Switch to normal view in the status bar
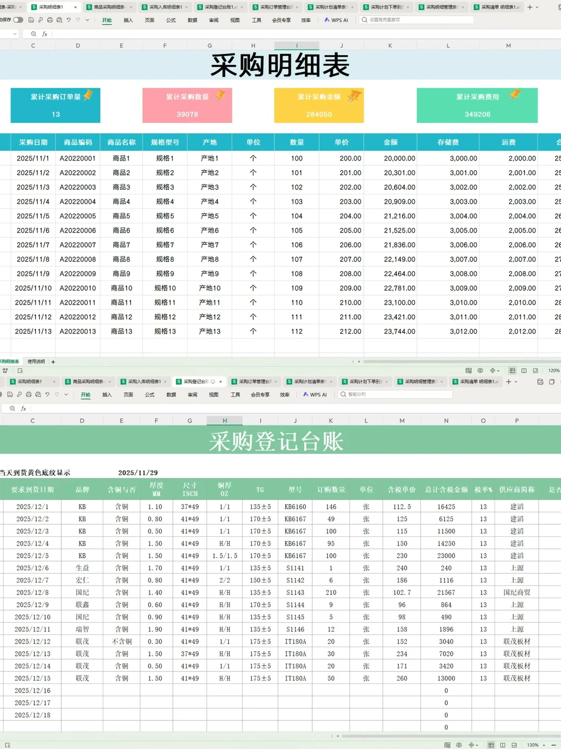 point(513,370)
